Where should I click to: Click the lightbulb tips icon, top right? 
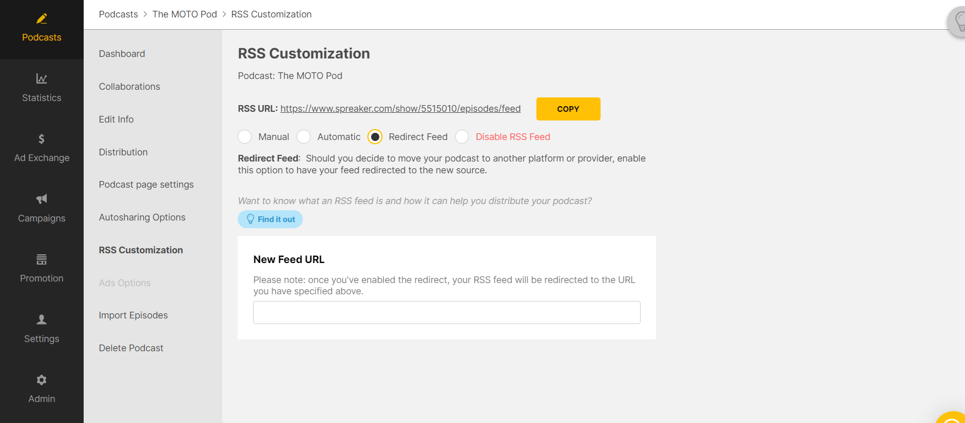[958, 22]
